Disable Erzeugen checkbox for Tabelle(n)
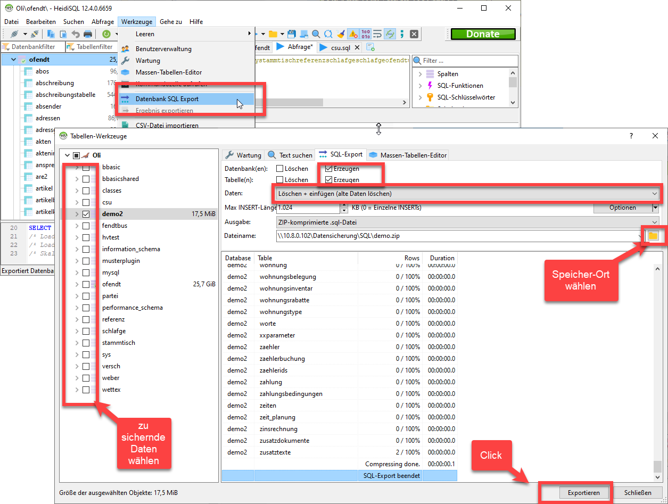 328,180
